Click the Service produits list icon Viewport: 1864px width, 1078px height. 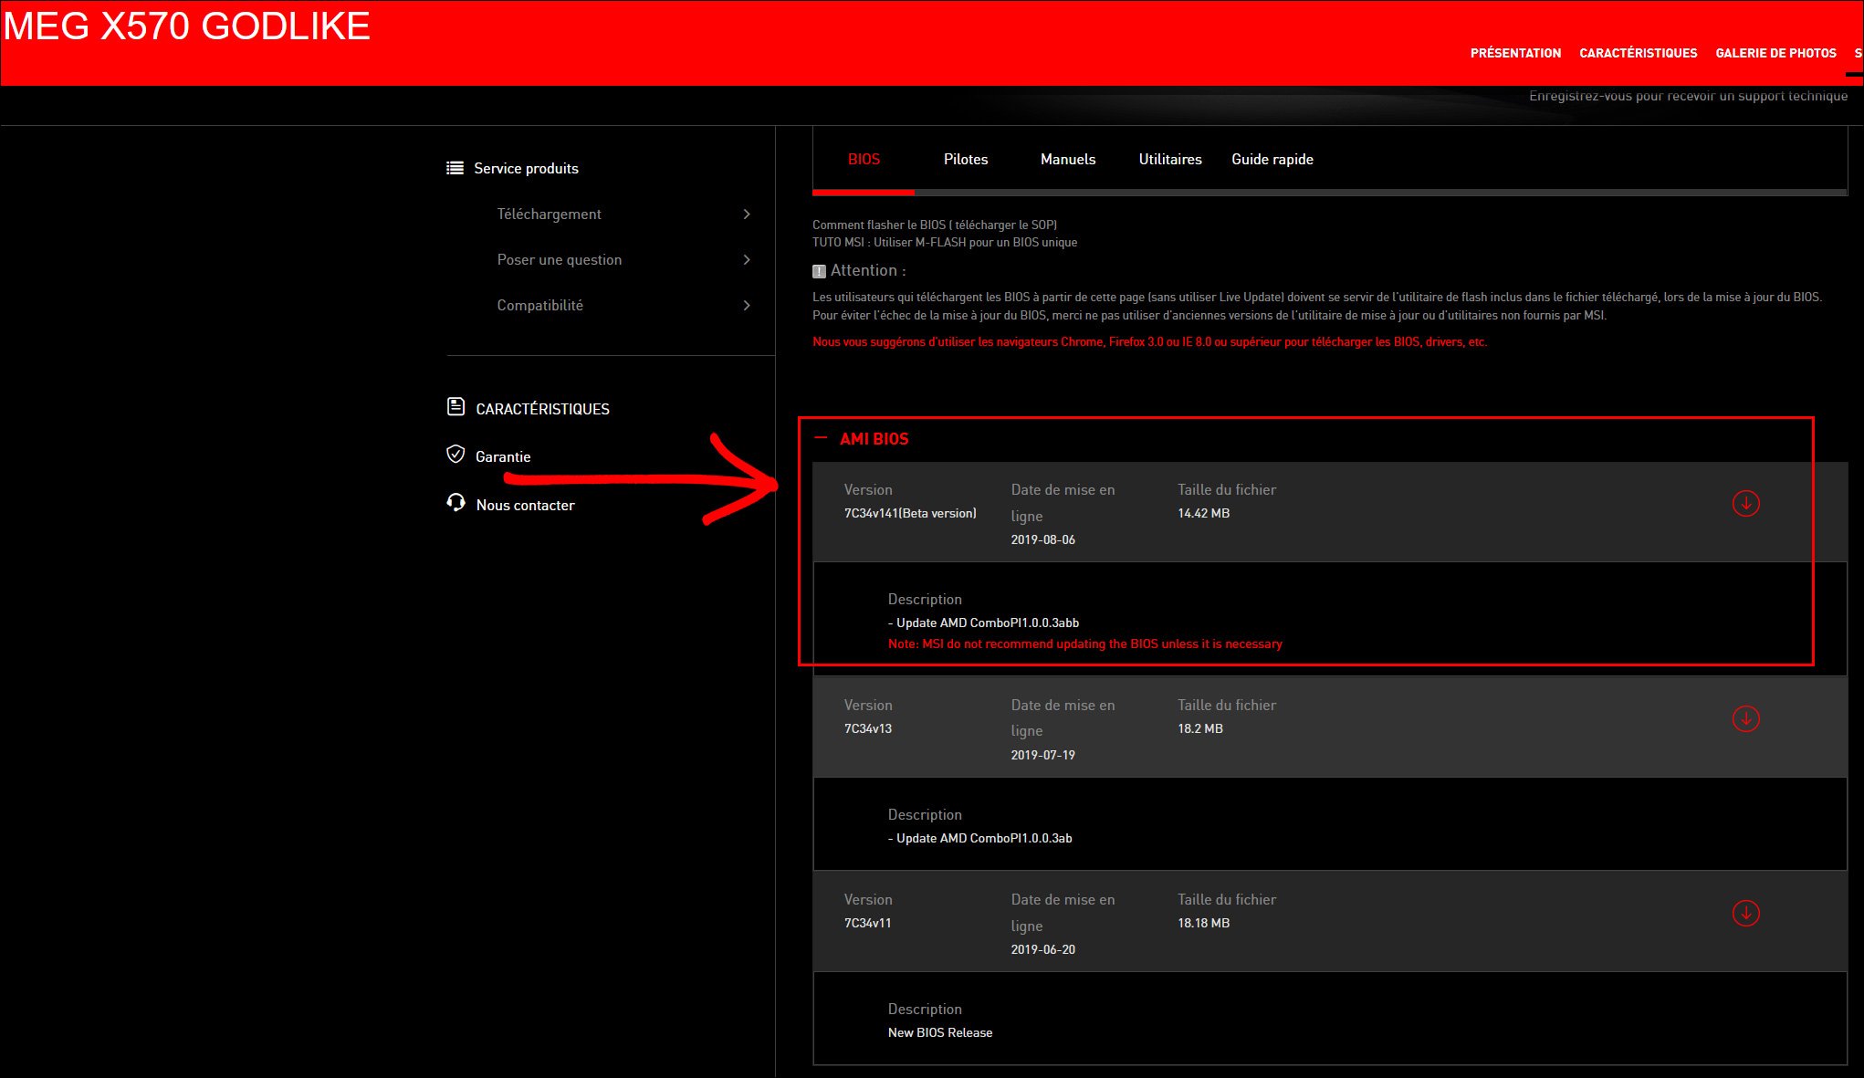click(x=455, y=168)
